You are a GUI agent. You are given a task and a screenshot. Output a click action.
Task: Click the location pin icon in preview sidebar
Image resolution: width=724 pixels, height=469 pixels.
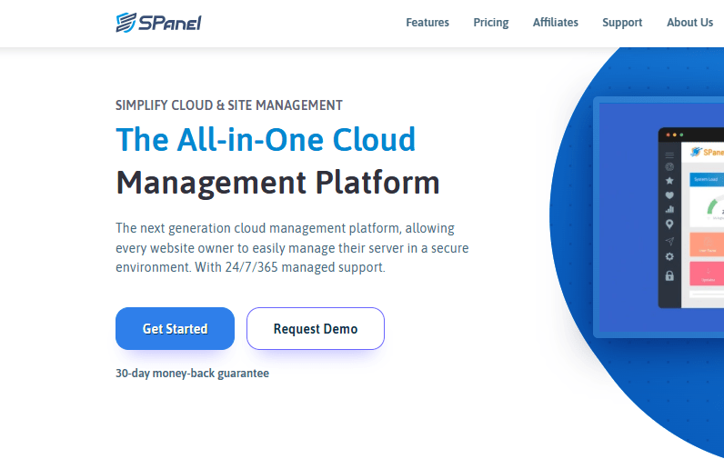click(669, 225)
